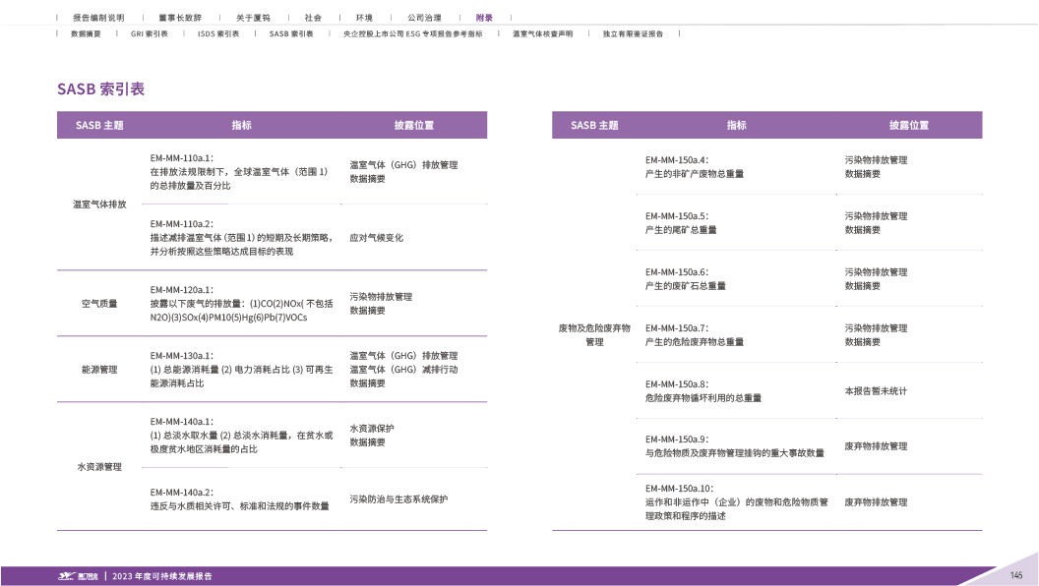Click the 水资源保护 disclosure location link
This screenshot has height=586, width=1039.
click(x=372, y=429)
